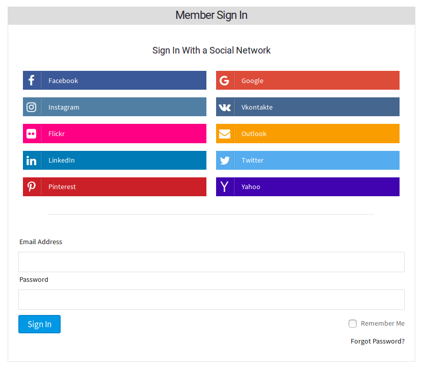
Task: Click the Facebook logo icon
Action: (x=32, y=81)
